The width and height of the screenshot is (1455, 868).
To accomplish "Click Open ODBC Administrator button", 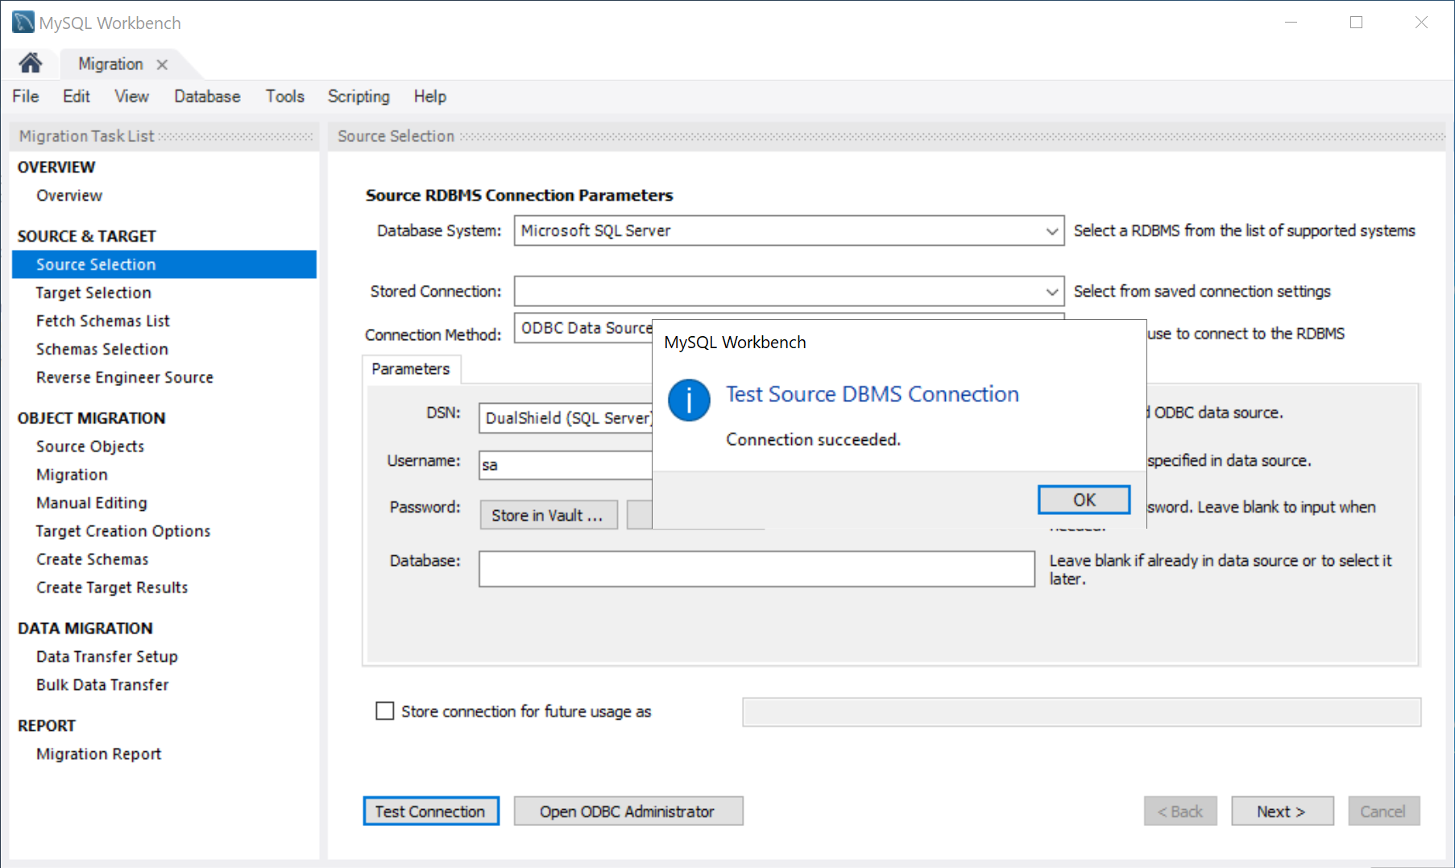I will (x=627, y=812).
